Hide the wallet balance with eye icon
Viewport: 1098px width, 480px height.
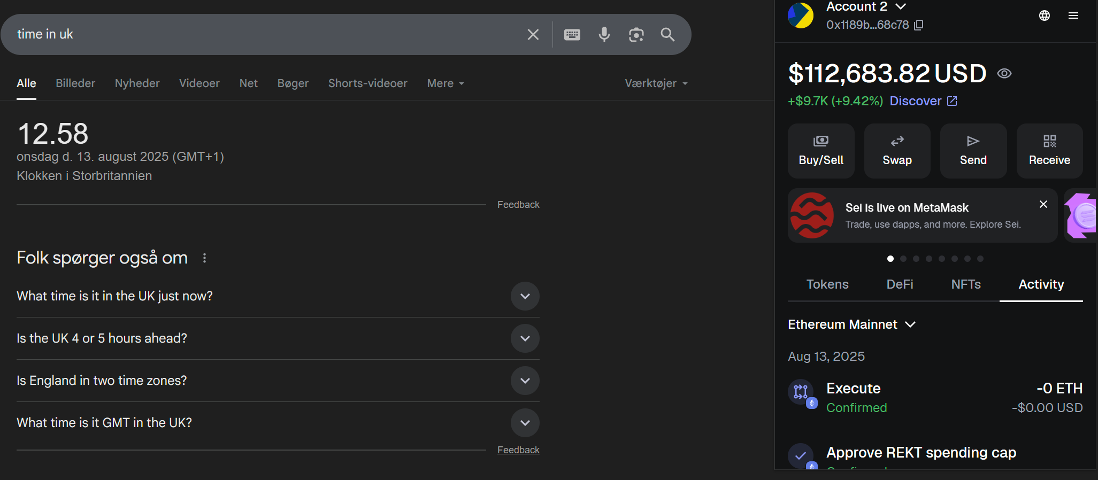tap(1004, 73)
